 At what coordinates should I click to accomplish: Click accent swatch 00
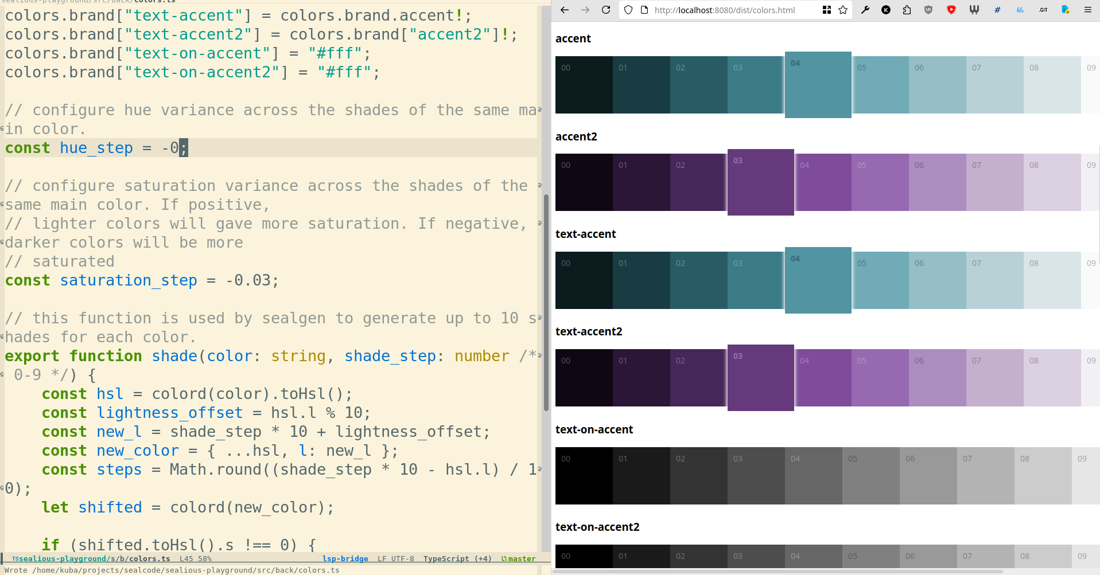[584, 85]
